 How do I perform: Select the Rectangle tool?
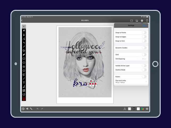pyautogui.click(x=24, y=59)
